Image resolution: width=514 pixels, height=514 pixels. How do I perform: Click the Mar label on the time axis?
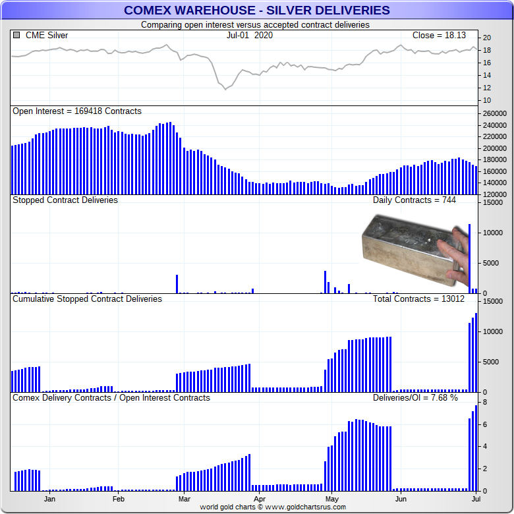coord(185,499)
